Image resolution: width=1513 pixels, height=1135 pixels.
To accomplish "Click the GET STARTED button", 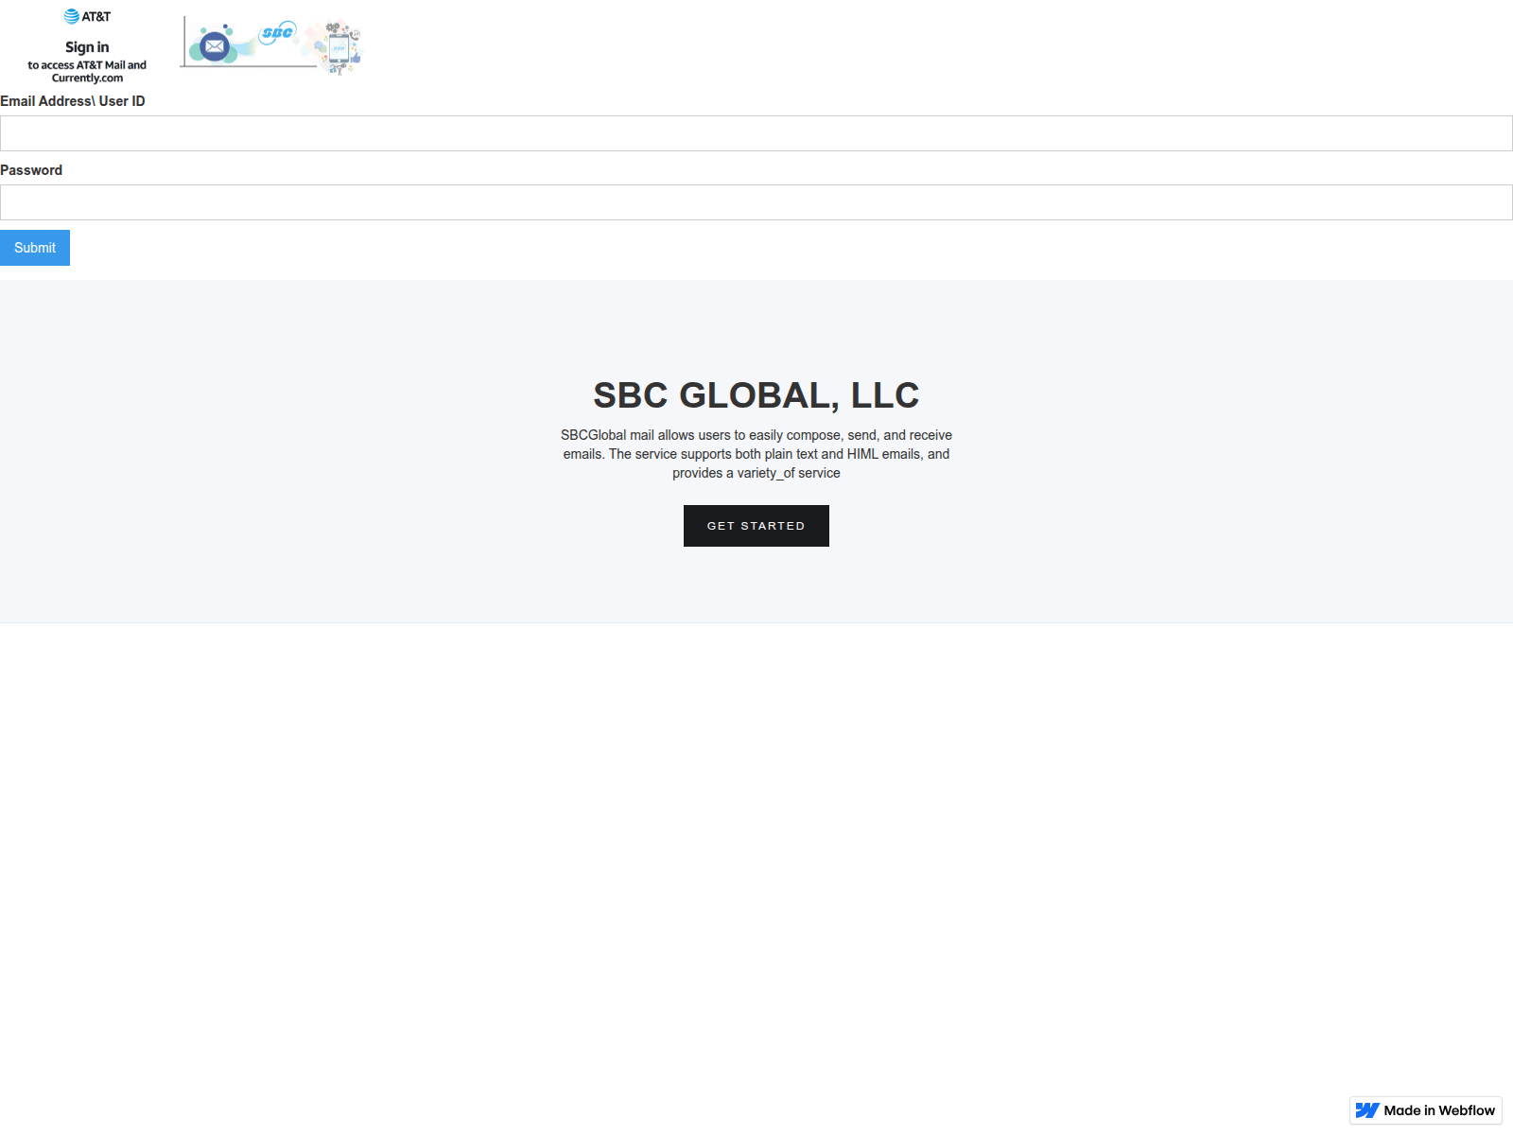I will (x=756, y=526).
